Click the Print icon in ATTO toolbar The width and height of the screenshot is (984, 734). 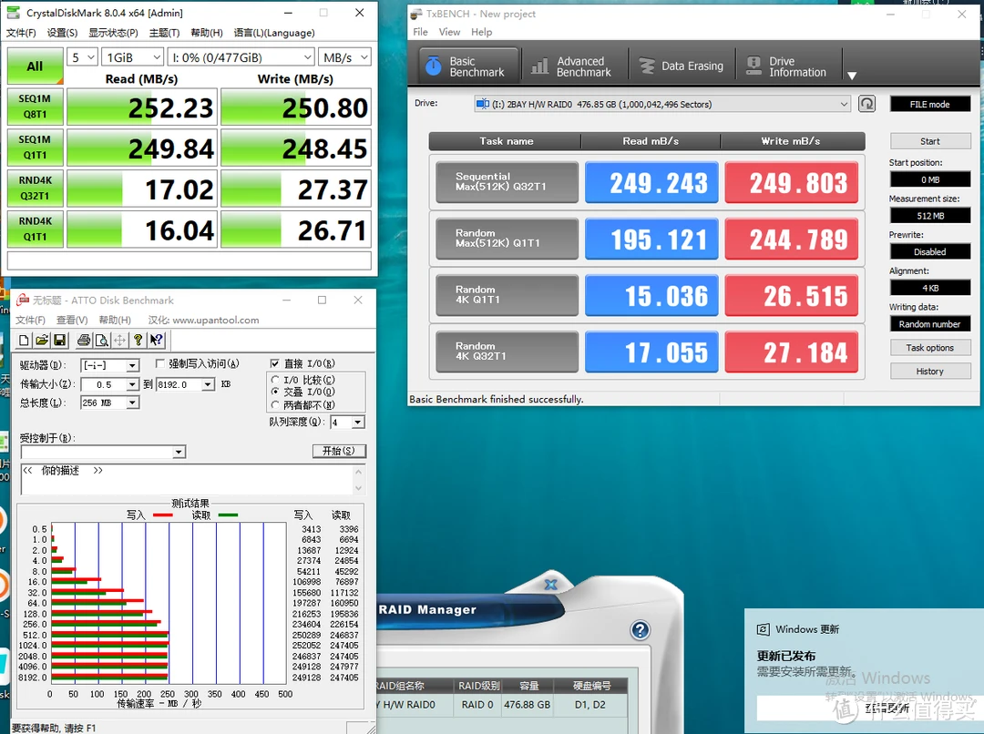click(x=84, y=341)
